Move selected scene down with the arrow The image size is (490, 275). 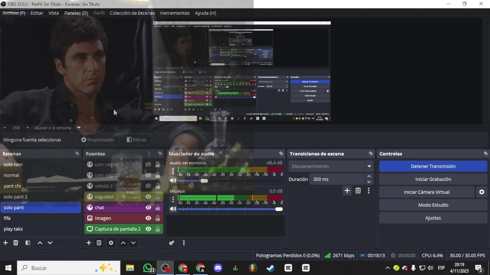(x=50, y=243)
